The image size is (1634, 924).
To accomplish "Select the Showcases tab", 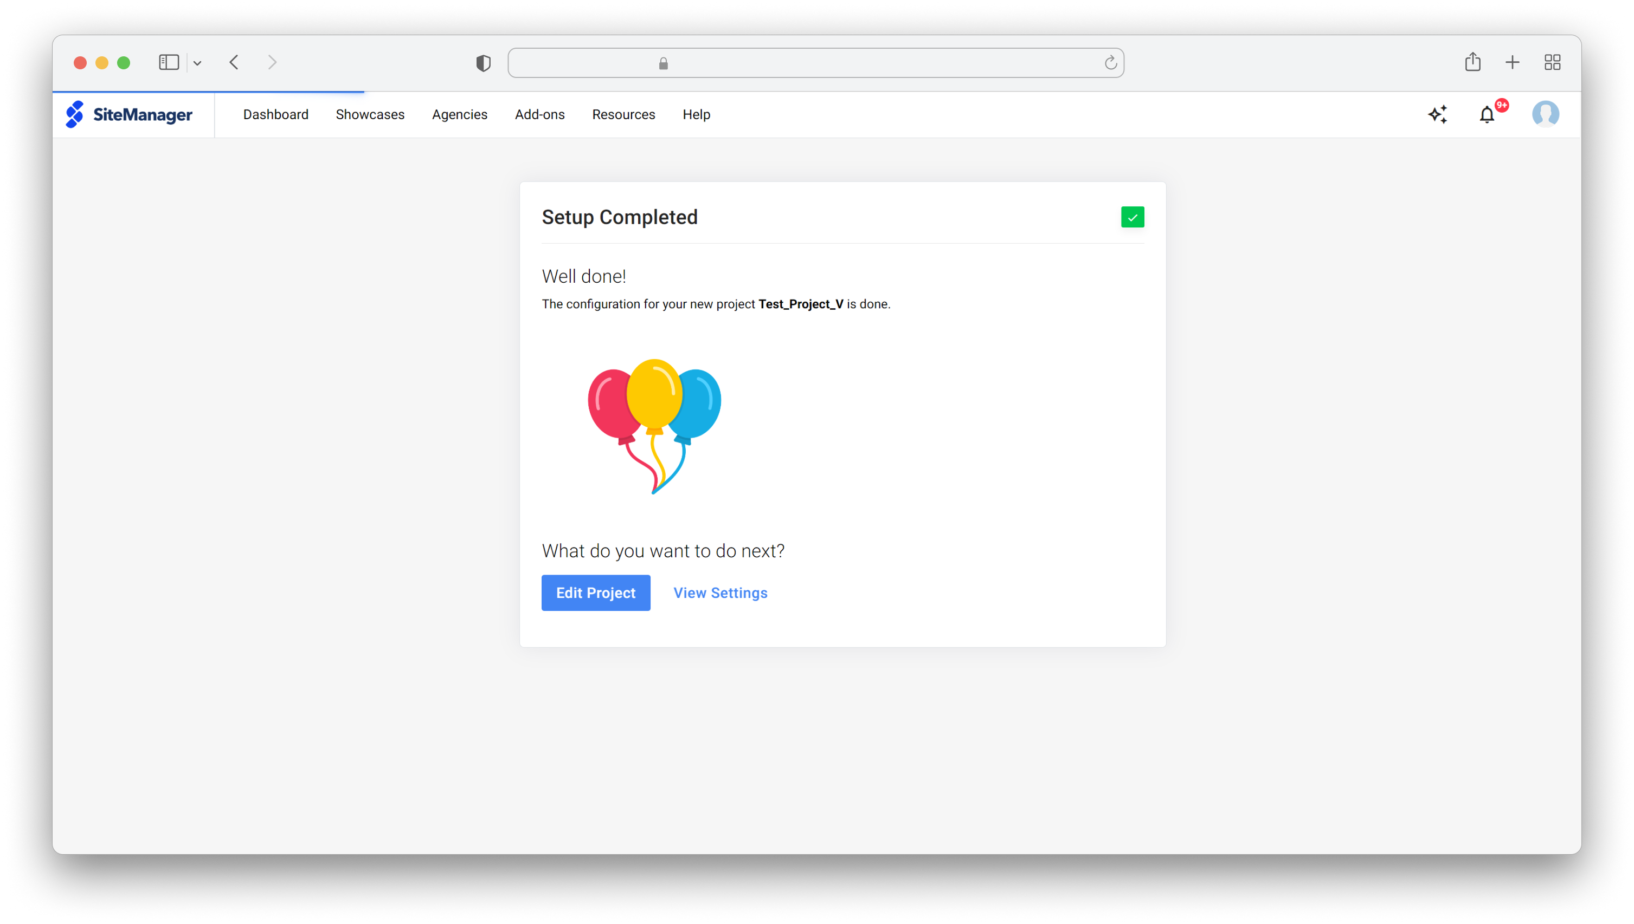I will click(x=370, y=114).
